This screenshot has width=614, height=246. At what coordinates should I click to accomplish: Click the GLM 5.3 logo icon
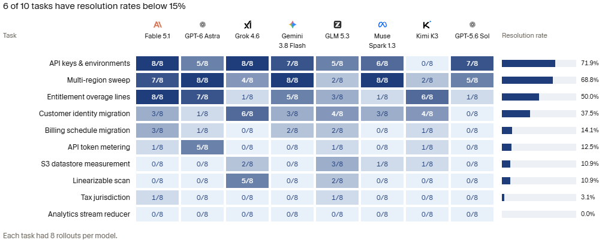pos(337,25)
